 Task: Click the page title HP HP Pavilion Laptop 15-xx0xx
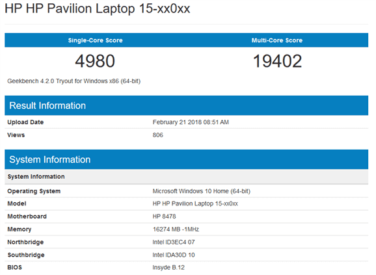click(x=98, y=8)
